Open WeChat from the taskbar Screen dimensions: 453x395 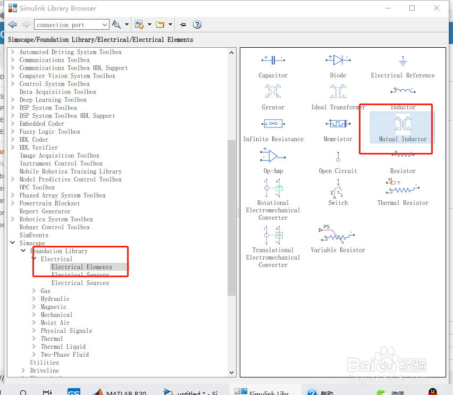[391, 392]
